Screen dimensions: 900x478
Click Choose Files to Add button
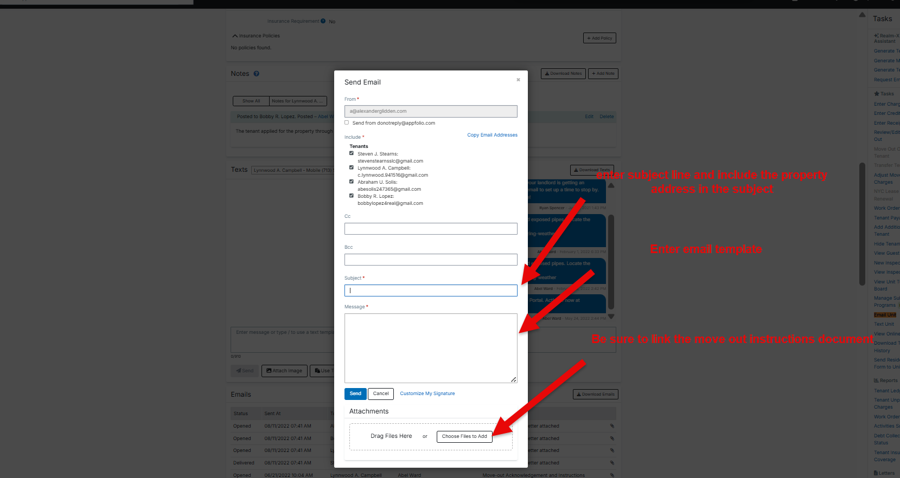point(464,436)
